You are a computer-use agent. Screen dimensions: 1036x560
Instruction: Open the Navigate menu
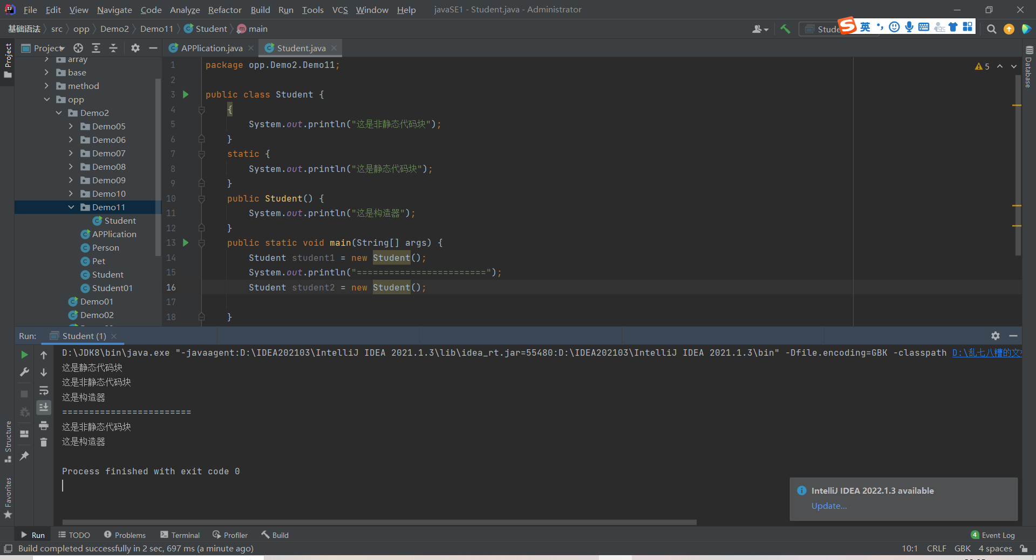(114, 10)
